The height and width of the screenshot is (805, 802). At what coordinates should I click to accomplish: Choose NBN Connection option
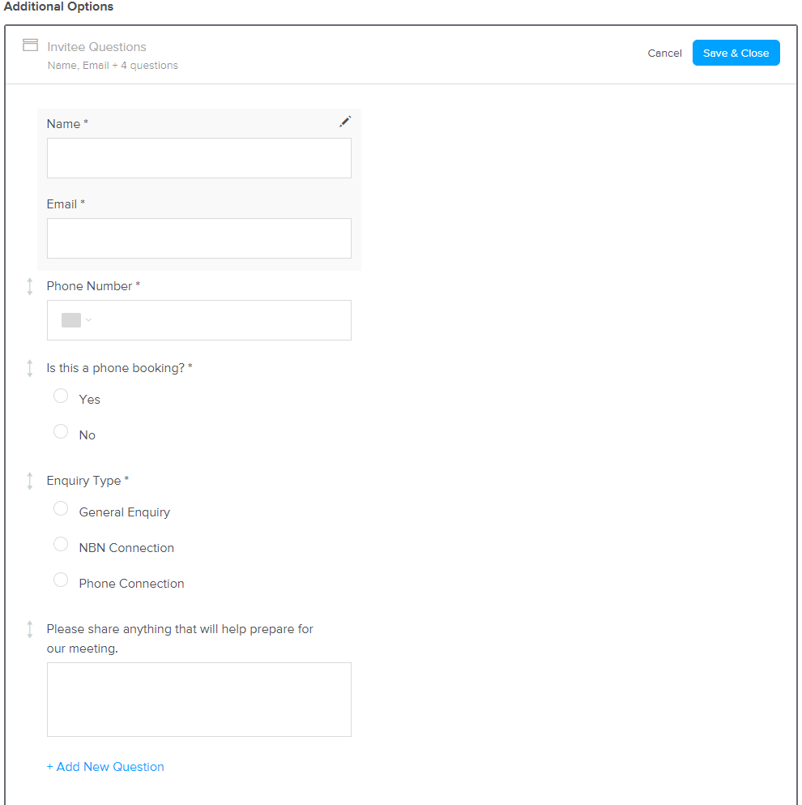(61, 544)
